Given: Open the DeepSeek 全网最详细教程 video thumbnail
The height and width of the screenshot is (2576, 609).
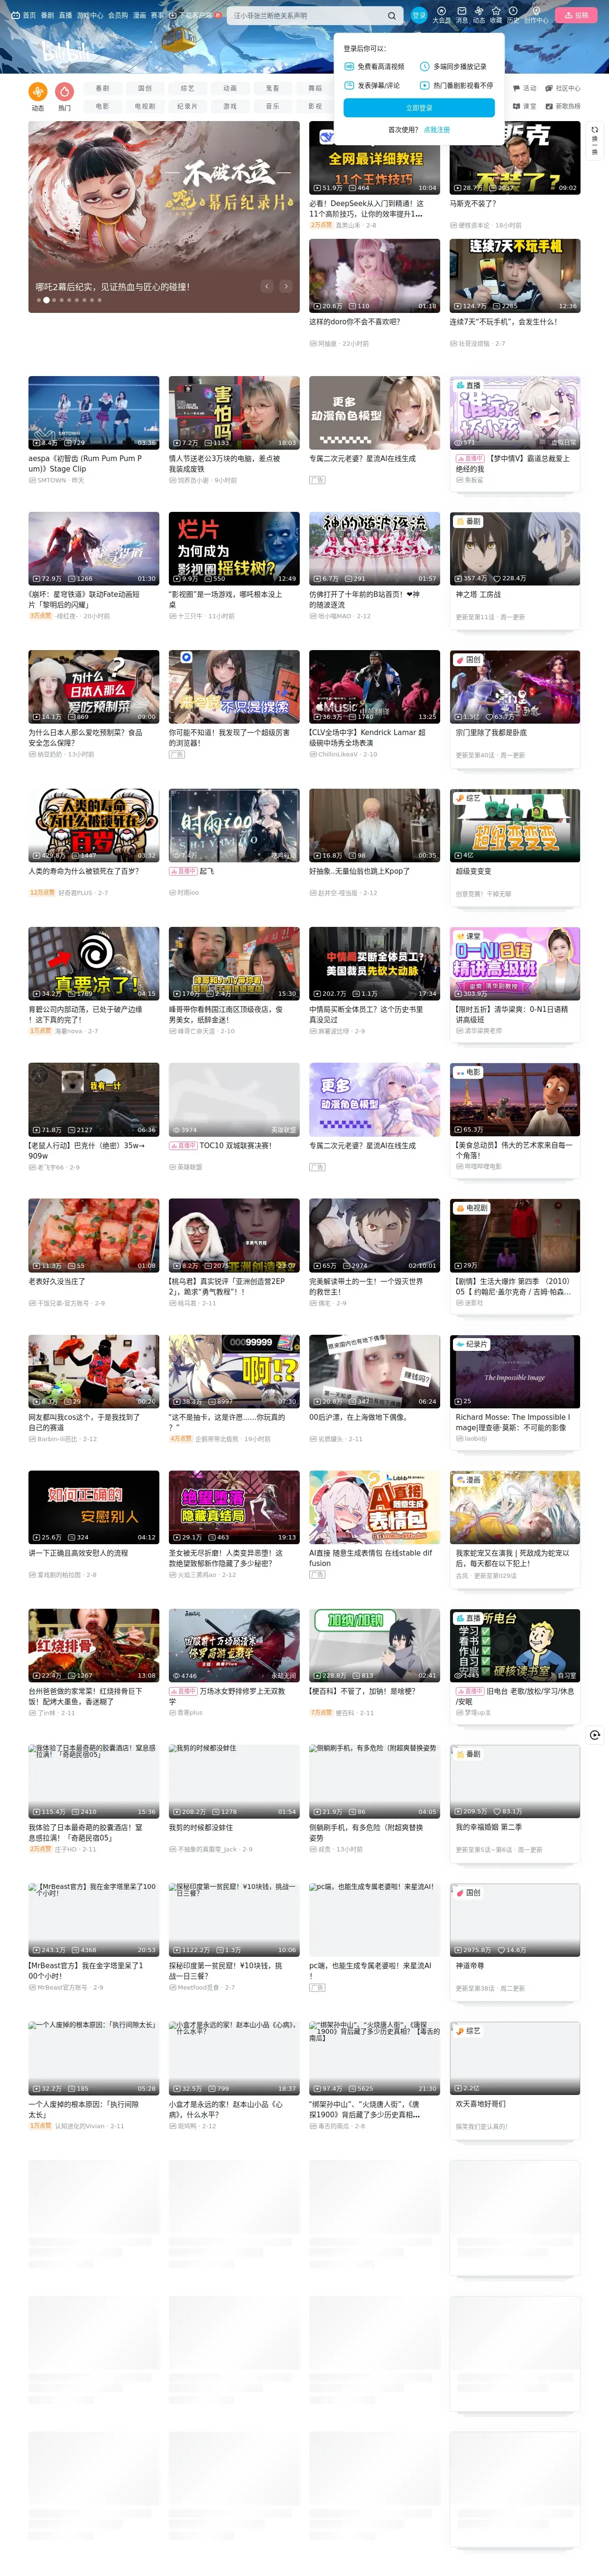Looking at the screenshot, I should tap(374, 158).
